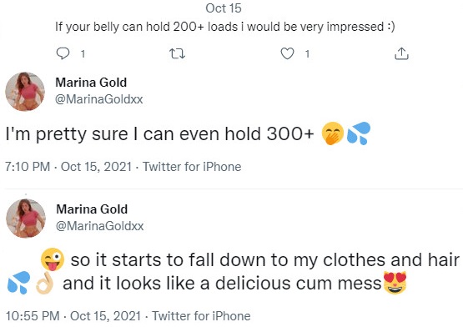Click Twitter for iPhone on the 7:10 PM tweet

(x=192, y=167)
